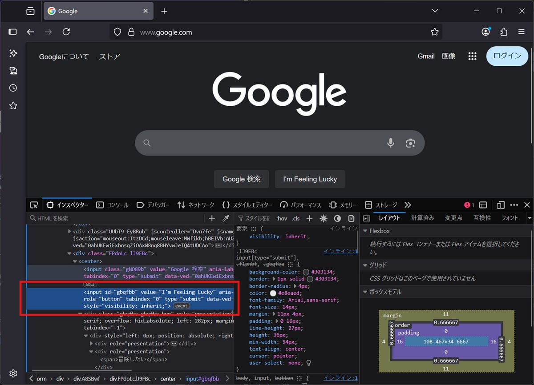Image resolution: width=534 pixels, height=385 pixels.
Task: Open the border color #303134 swatch
Action: [310, 279]
